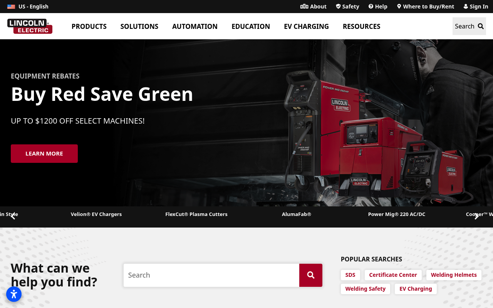Click the Certificate Center popular search
Image resolution: width=493 pixels, height=308 pixels.
393,275
